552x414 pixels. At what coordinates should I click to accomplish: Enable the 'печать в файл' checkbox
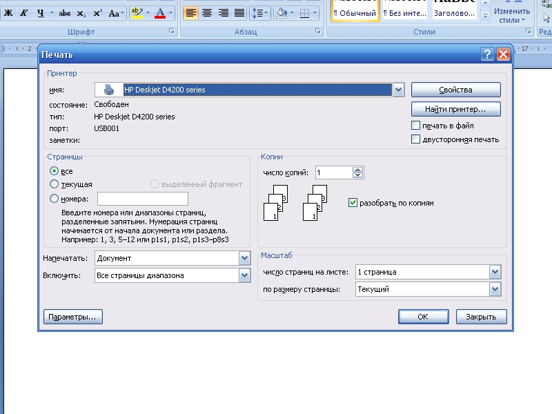pyautogui.click(x=415, y=126)
